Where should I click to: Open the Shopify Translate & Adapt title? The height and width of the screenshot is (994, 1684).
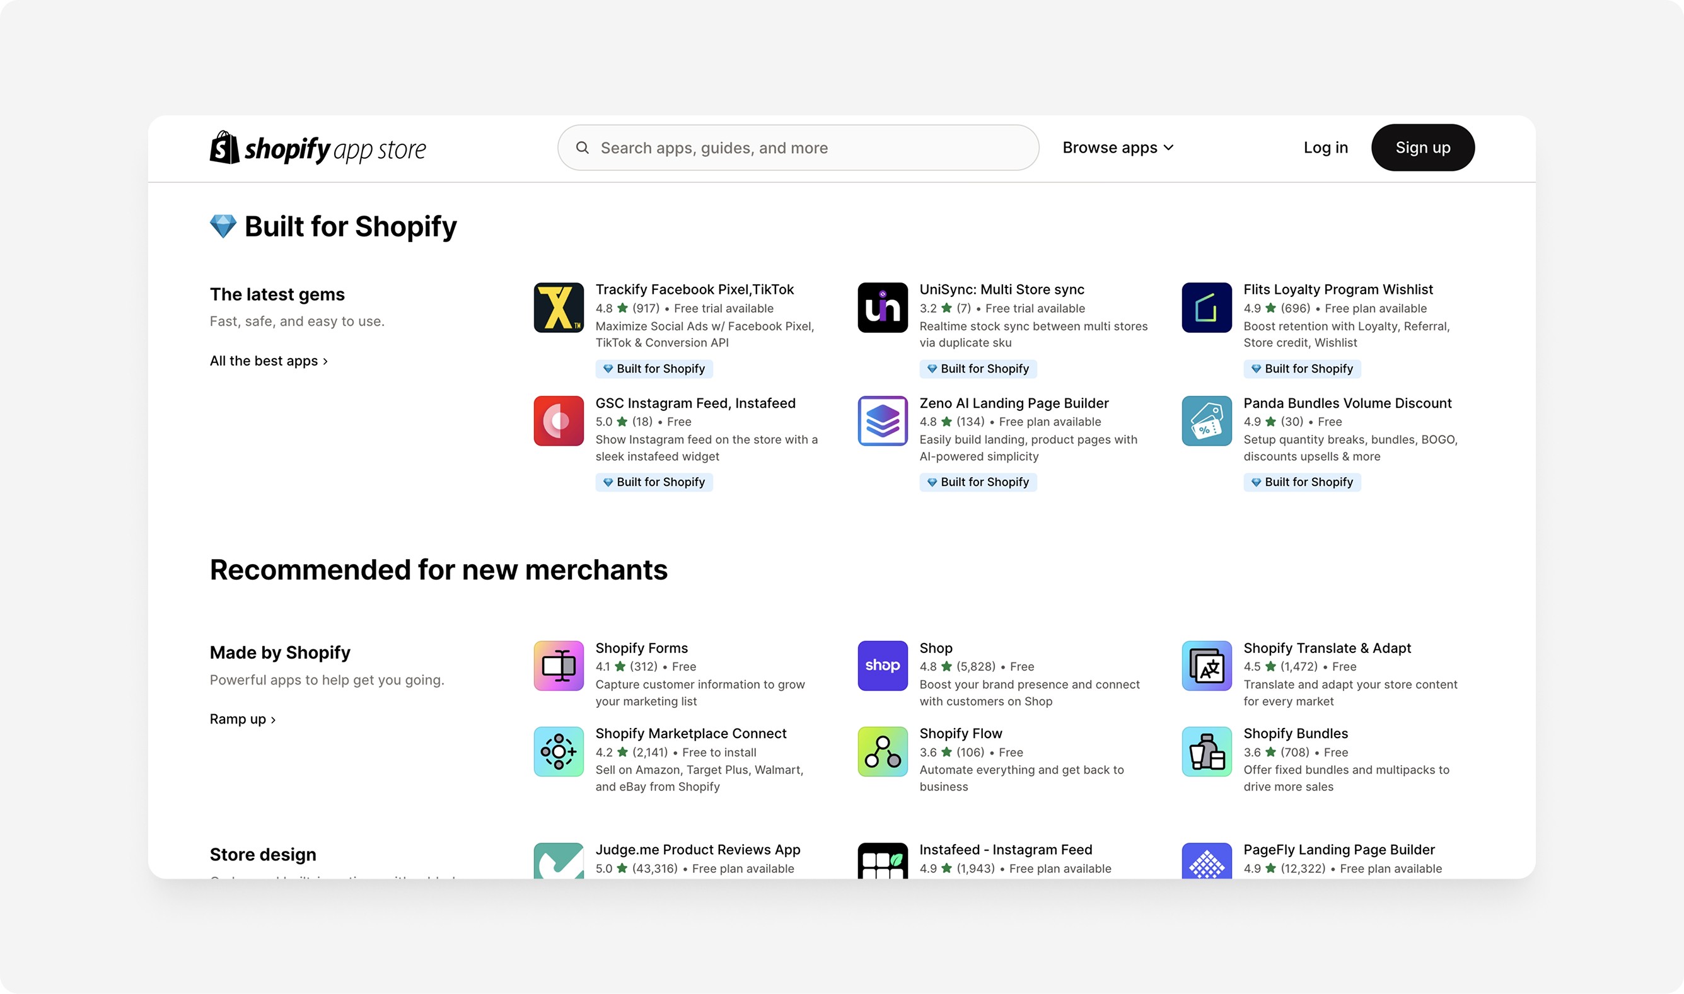point(1327,648)
